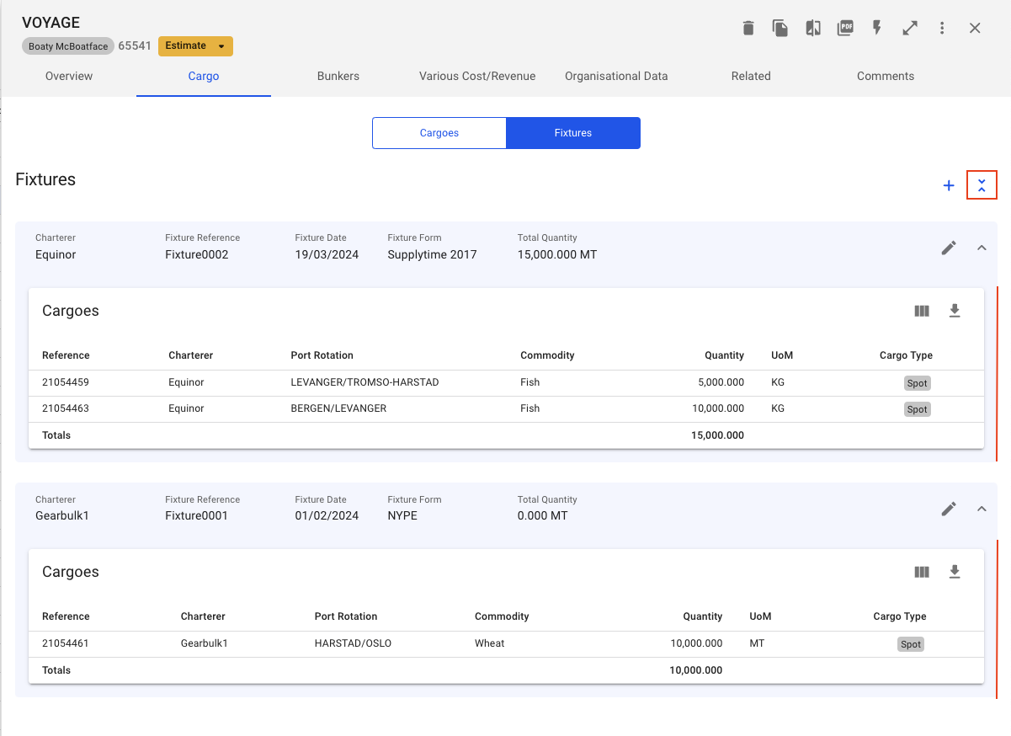This screenshot has width=1011, height=736.
Task: Click cargo row reference 21054459
Action: click(66, 382)
